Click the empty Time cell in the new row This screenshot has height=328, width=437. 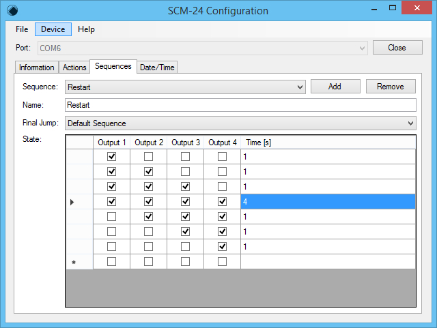[328, 262]
